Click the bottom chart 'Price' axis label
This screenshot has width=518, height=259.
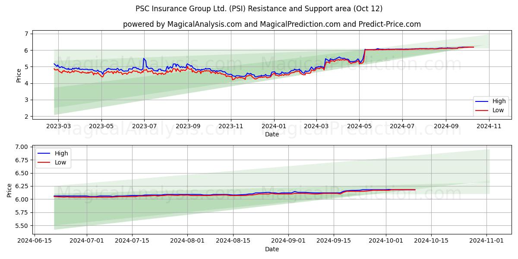(9, 190)
